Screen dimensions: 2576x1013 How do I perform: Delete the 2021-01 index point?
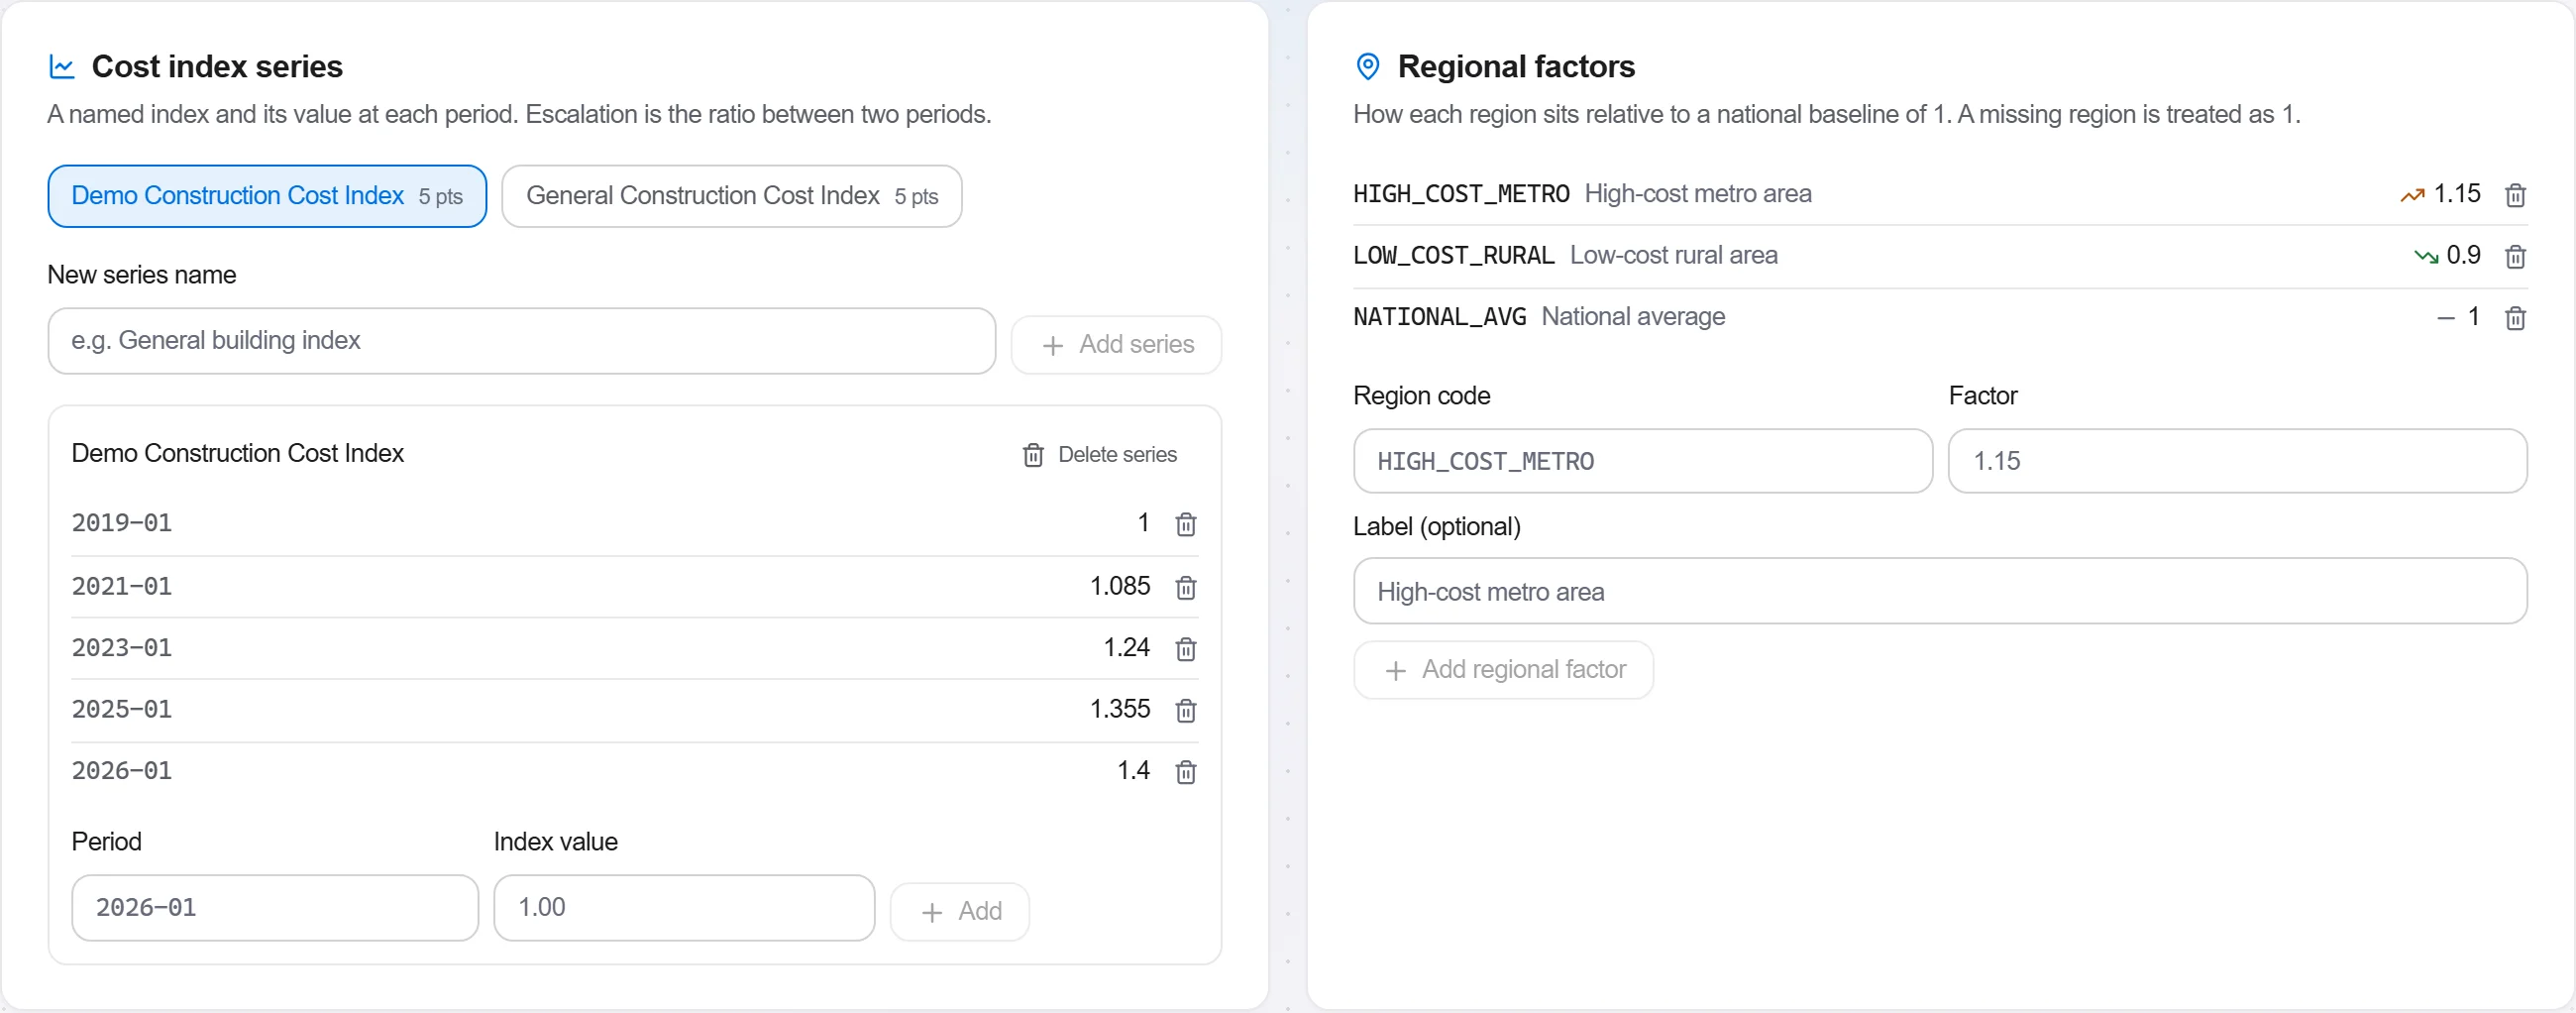[x=1185, y=587]
